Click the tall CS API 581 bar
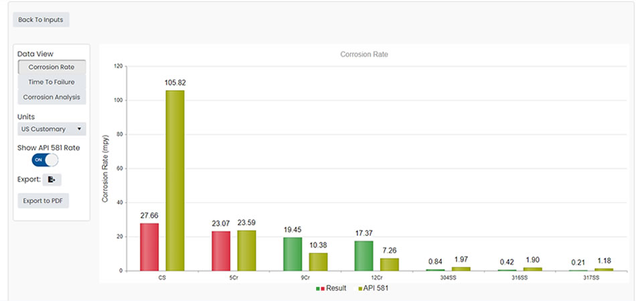Viewport: 636px width, 301px height. tap(175, 181)
